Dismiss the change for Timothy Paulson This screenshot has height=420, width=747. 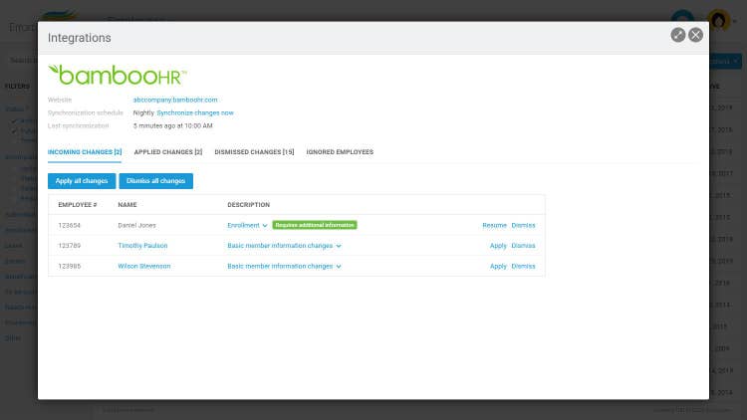[x=523, y=246]
